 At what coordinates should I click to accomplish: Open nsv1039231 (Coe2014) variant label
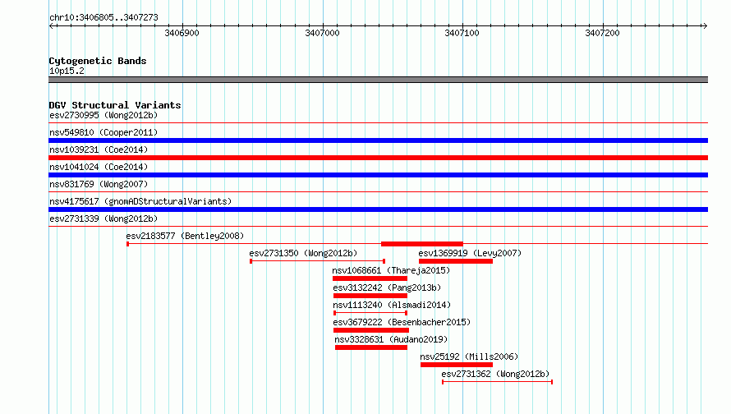[x=99, y=149]
